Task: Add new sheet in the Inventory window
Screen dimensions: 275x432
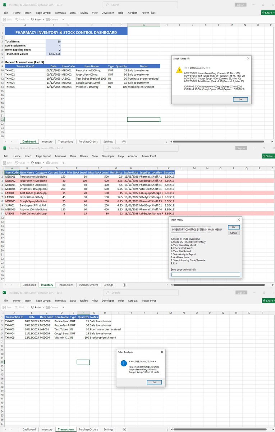Action: pos(124,285)
